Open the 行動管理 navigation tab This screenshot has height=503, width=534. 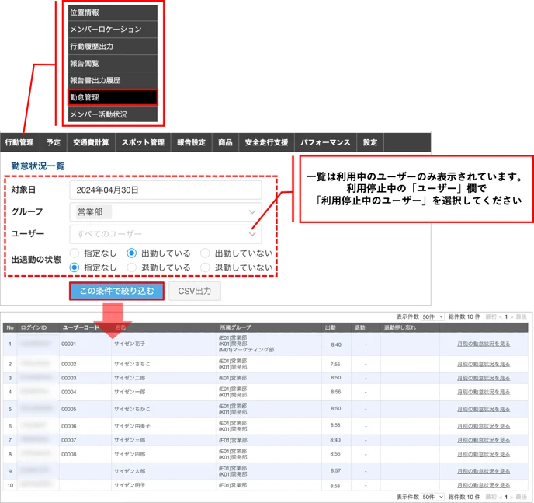click(x=19, y=142)
